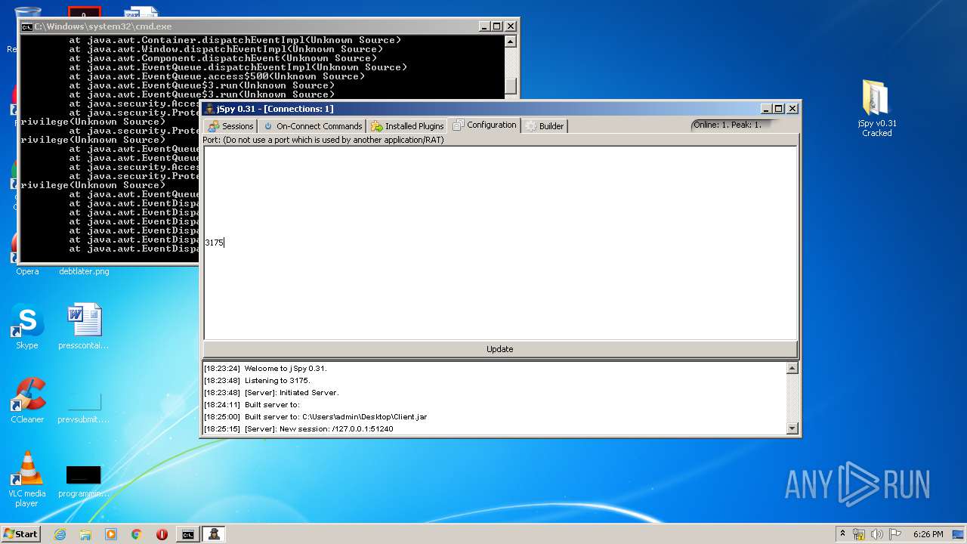This screenshot has width=967, height=544.
Task: Select the programmin... desktop file
Action: [84, 481]
